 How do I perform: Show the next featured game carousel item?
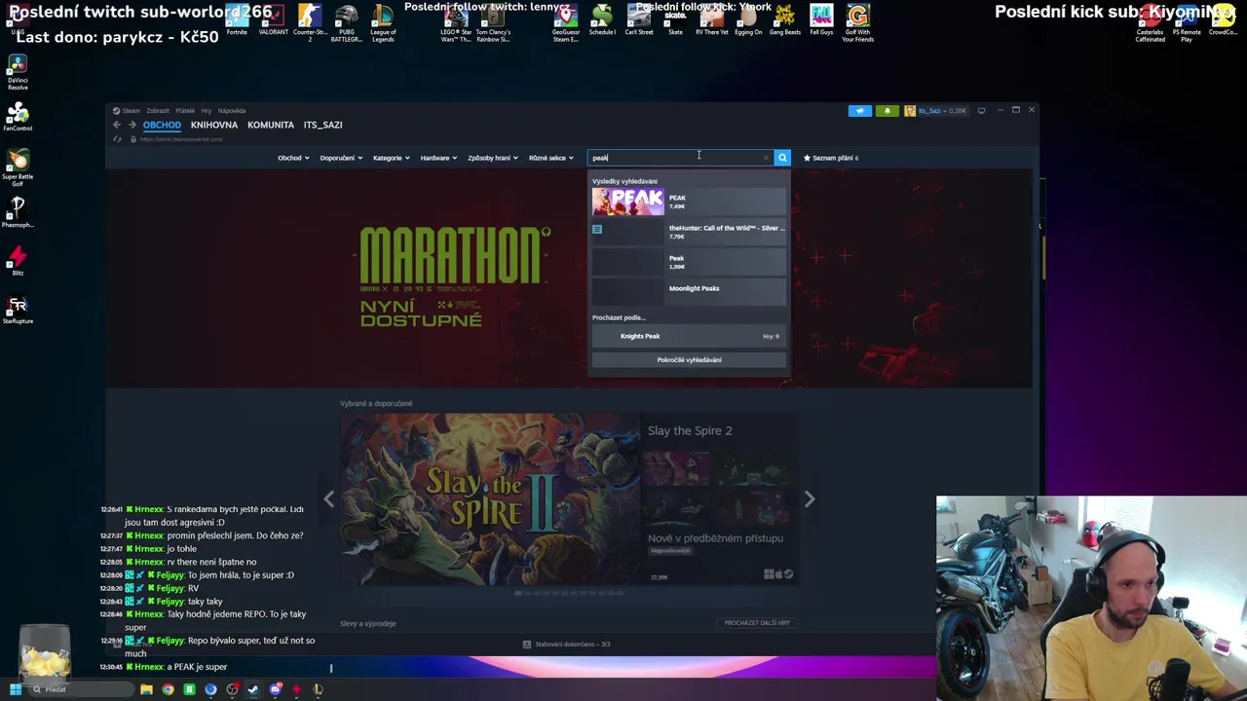point(809,498)
